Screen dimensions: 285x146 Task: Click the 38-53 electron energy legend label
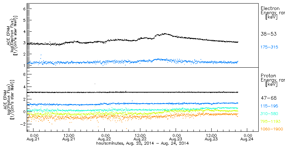click(x=269, y=34)
